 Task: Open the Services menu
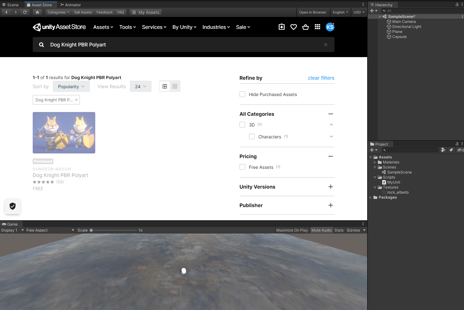(154, 27)
